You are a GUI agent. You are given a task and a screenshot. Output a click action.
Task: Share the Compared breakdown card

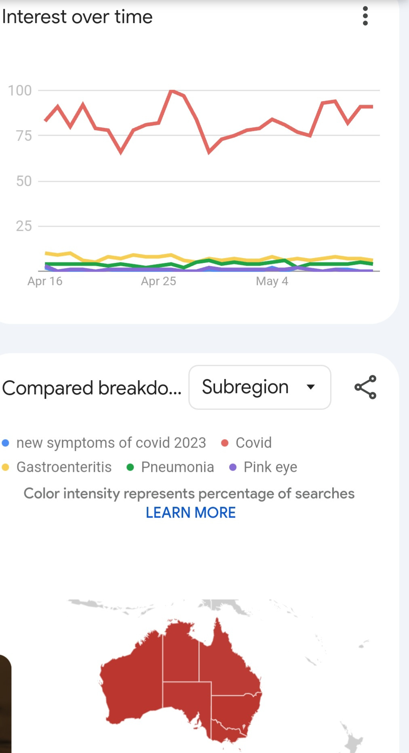coord(365,387)
